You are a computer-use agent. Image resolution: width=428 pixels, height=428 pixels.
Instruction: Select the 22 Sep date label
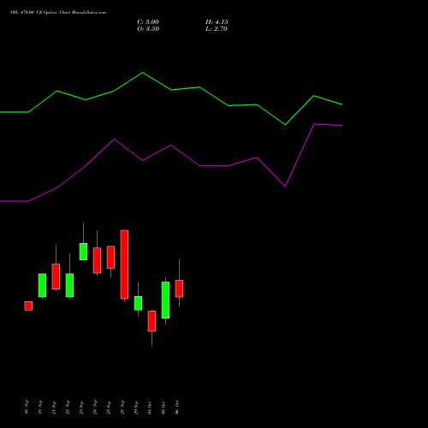click(x=68, y=407)
